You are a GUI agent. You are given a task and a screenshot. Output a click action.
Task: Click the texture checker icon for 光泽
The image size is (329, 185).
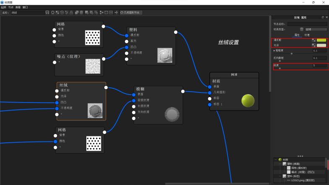click(313, 45)
